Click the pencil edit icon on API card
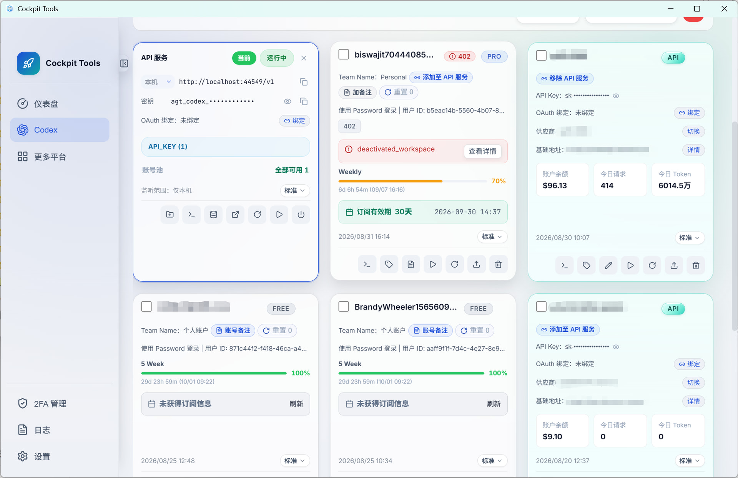The height and width of the screenshot is (478, 738). pos(608,265)
